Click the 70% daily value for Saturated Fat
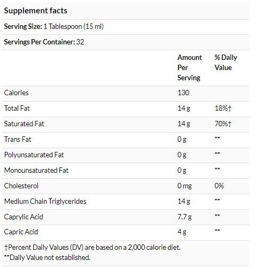256x268 pixels. pos(223,124)
